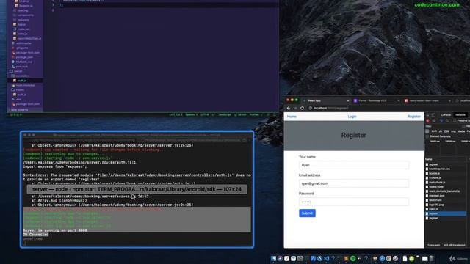This screenshot has width=470, height=264.
Task: Open network search magnifier in DevTools
Action: click(x=447, y=120)
